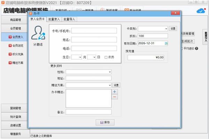Click the cloud sync status icon

[201, 11]
